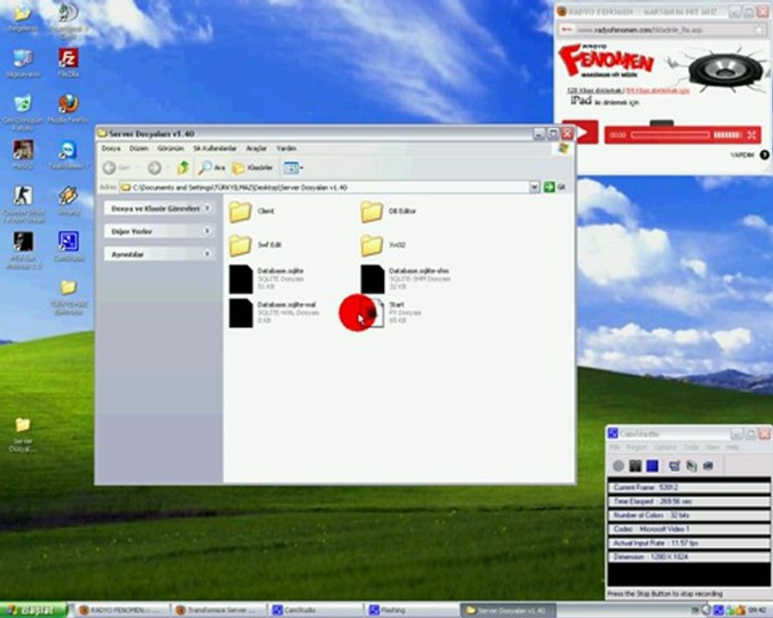Go up one folder level in Explorer
This screenshot has height=618, width=773.
183,167
